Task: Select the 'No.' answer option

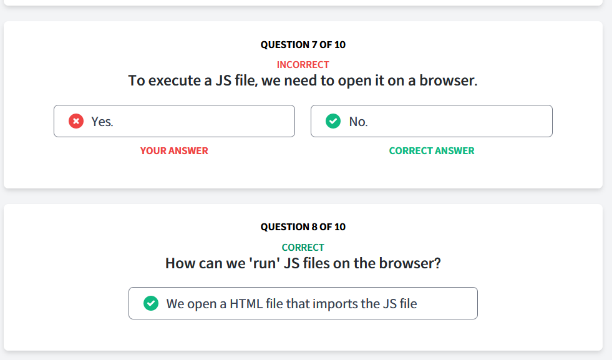Action: pos(432,121)
